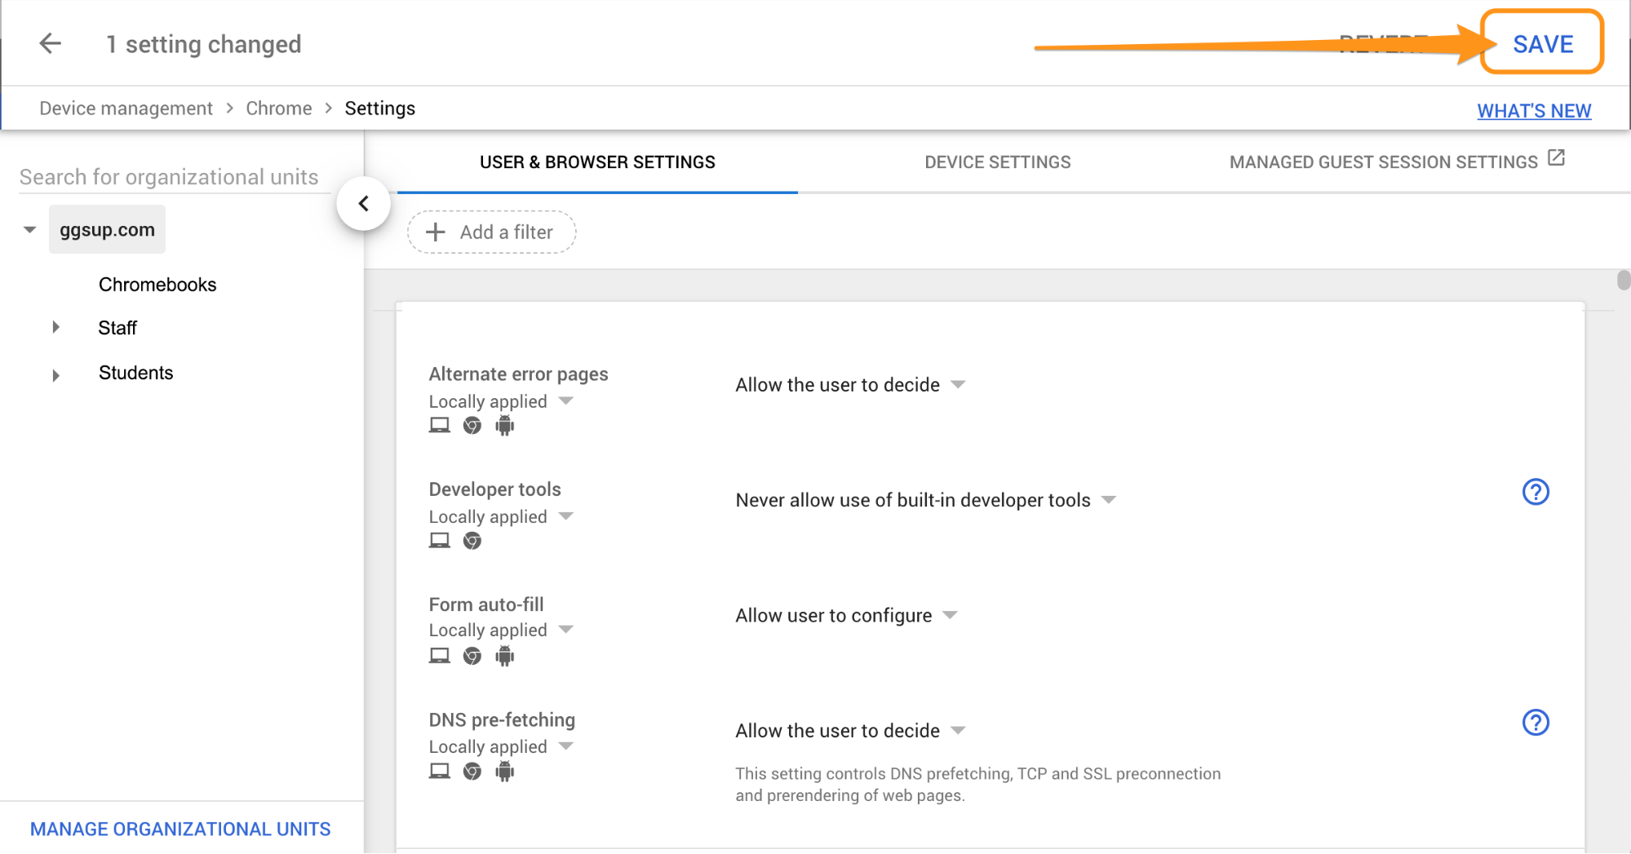Expand the Students organizational unit
Viewport: 1631px width, 854px height.
click(x=55, y=375)
